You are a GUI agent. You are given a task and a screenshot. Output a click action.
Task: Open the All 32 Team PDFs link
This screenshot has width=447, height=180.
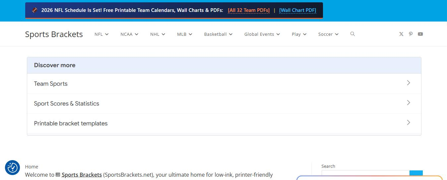tap(249, 10)
